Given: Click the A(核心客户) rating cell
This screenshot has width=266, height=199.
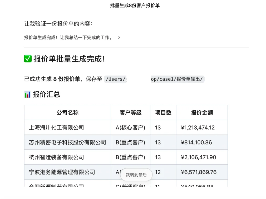Looking at the screenshot, I should (130, 127).
